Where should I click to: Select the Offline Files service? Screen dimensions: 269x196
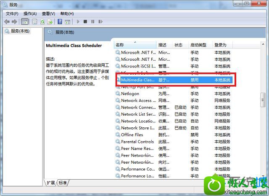coord(132,135)
